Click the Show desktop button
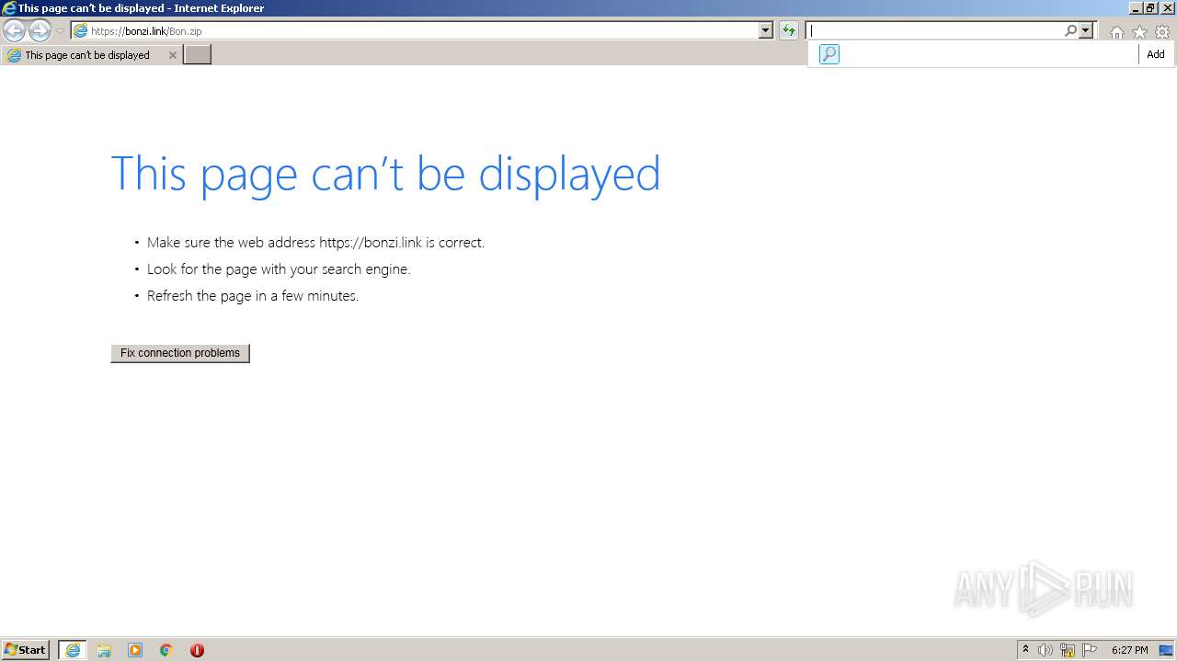1177x662 pixels. coord(1166,650)
